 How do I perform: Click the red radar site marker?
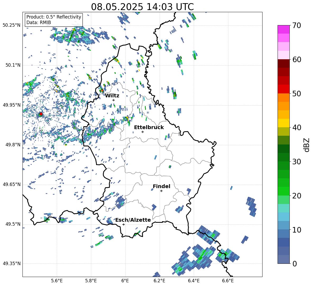[x=41, y=114]
